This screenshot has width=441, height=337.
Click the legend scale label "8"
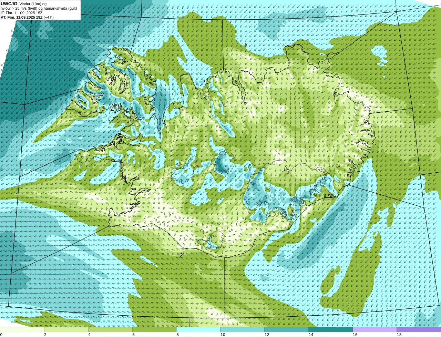point(177,335)
